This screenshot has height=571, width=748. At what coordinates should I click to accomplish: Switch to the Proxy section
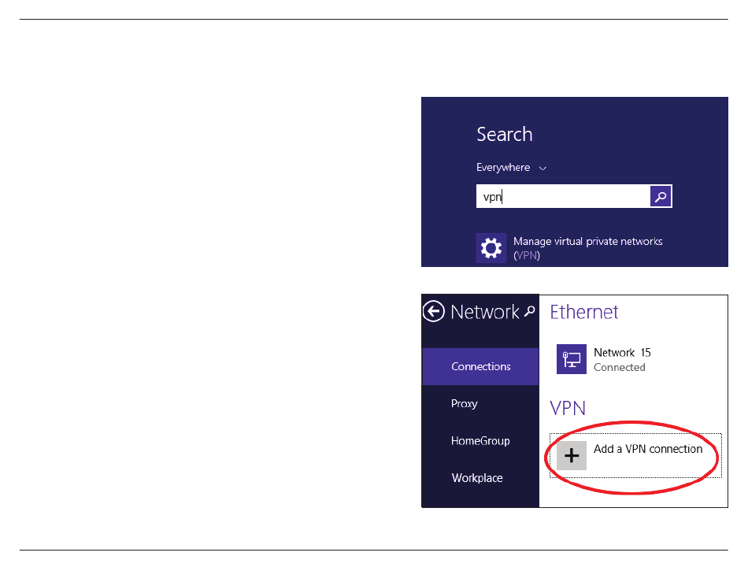pos(465,403)
